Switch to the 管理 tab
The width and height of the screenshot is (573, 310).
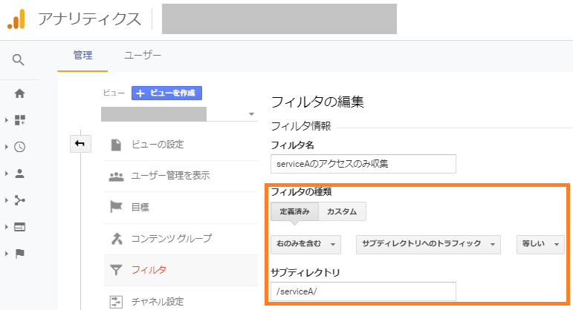[82, 56]
